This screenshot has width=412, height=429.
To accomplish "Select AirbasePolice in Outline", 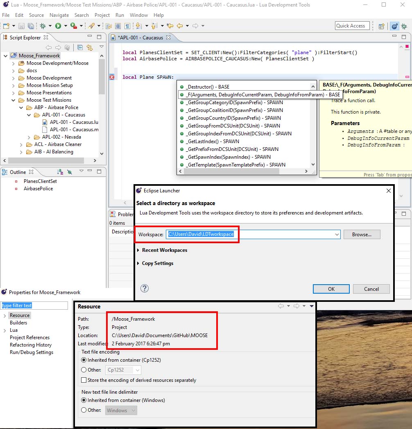I will 38,189.
